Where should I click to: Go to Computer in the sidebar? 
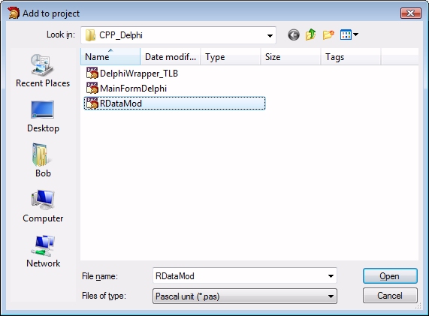point(43,206)
